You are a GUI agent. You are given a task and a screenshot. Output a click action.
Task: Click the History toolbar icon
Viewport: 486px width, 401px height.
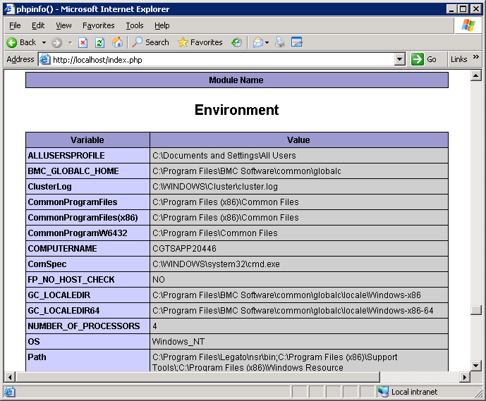pos(236,42)
